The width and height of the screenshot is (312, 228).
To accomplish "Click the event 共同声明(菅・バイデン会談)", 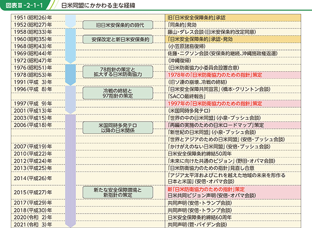I will (x=197, y=225).
